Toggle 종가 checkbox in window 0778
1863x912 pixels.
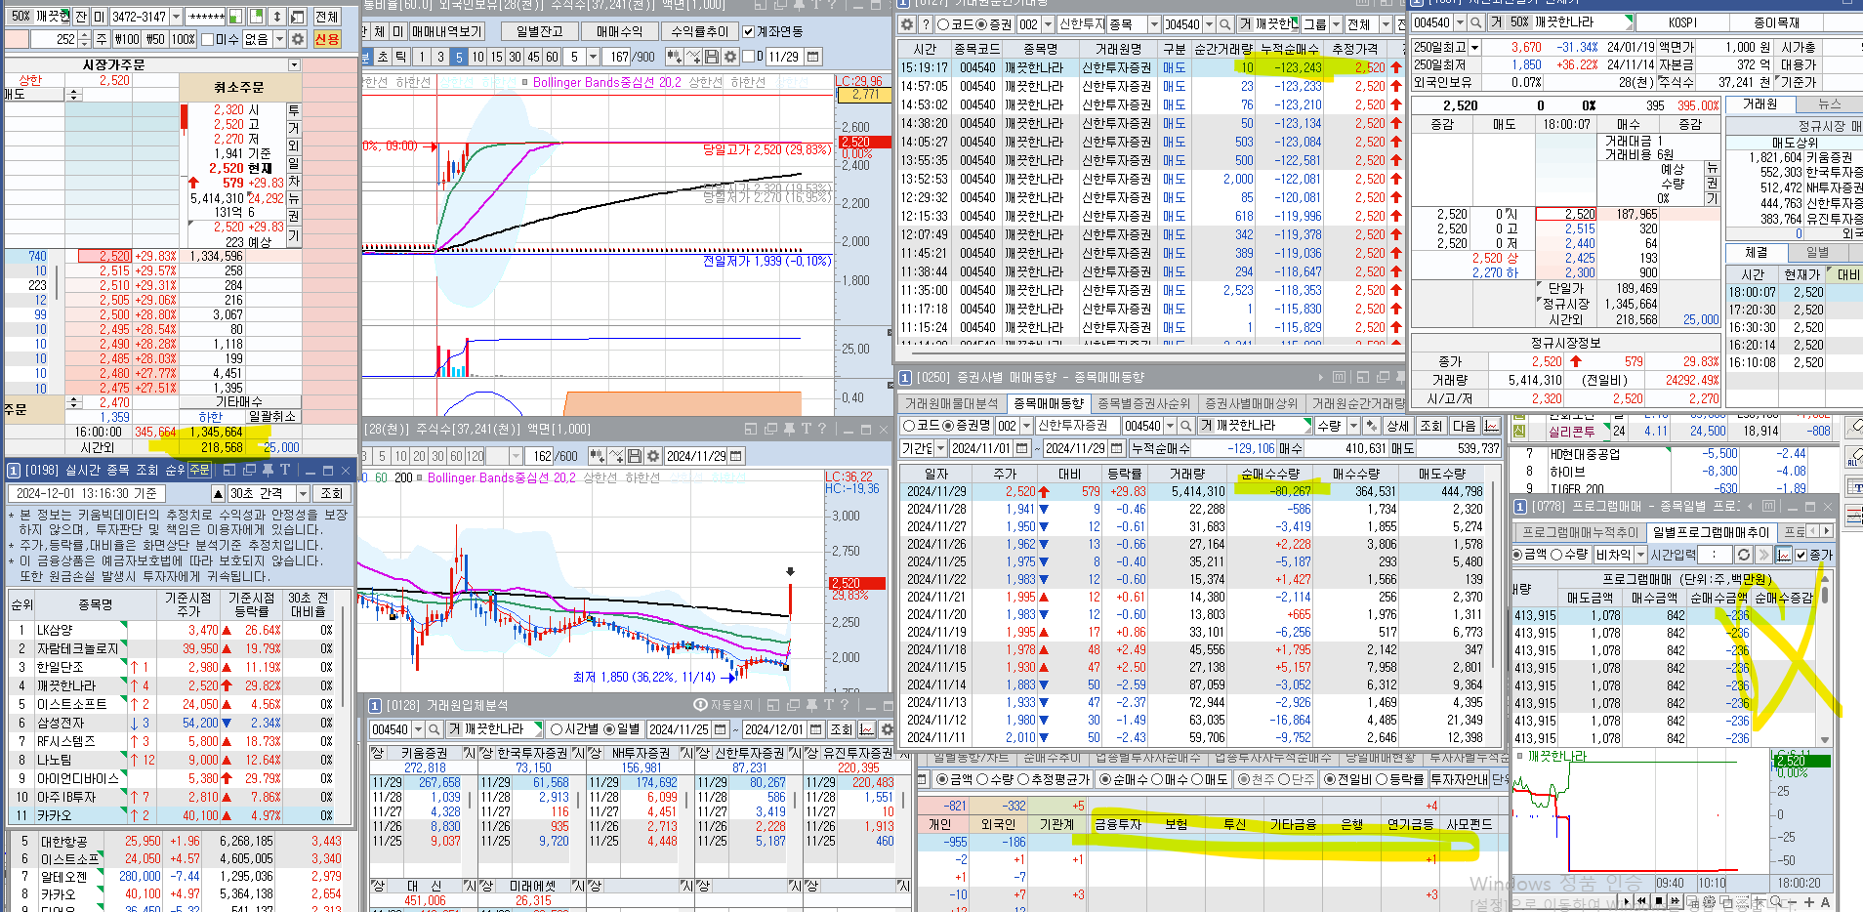point(1801,555)
